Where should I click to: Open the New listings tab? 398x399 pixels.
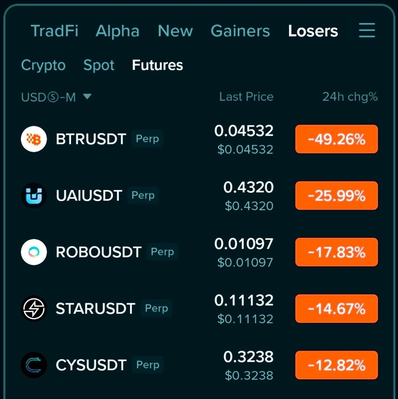tap(175, 31)
